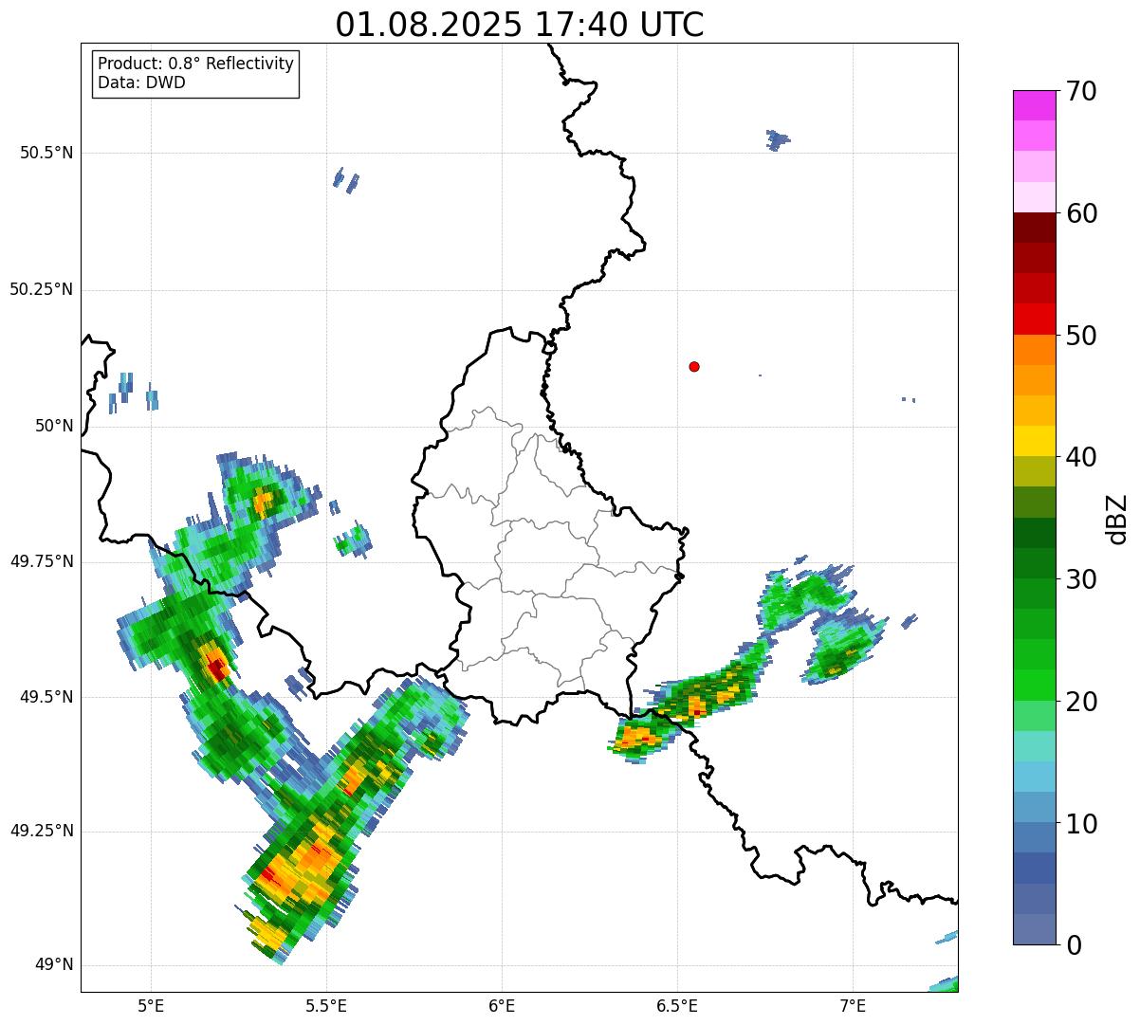Pick the grey-blue swatch at colorbar bottom
This screenshot has width=1140, height=1025.
[x=1035, y=929]
